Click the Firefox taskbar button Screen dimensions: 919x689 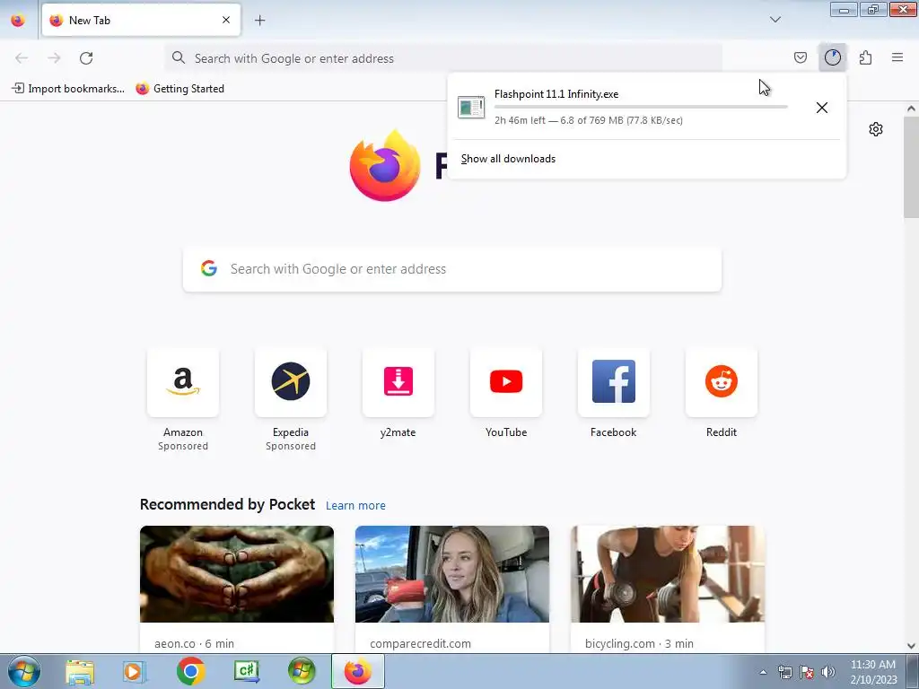(357, 671)
